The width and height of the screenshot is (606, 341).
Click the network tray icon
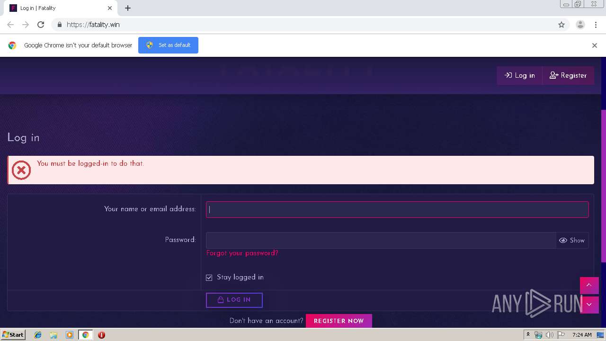(x=538, y=335)
